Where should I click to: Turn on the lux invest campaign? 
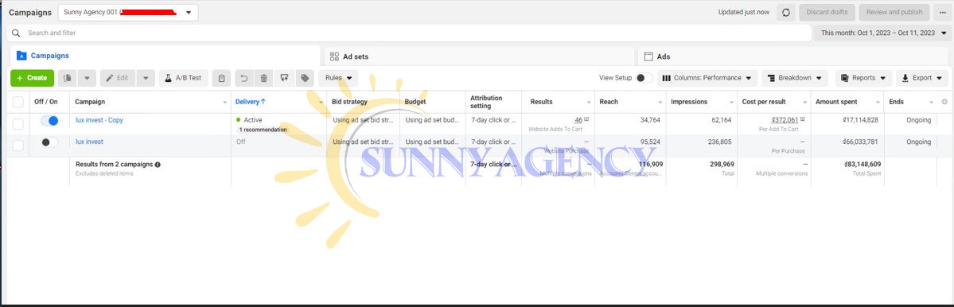[50, 142]
